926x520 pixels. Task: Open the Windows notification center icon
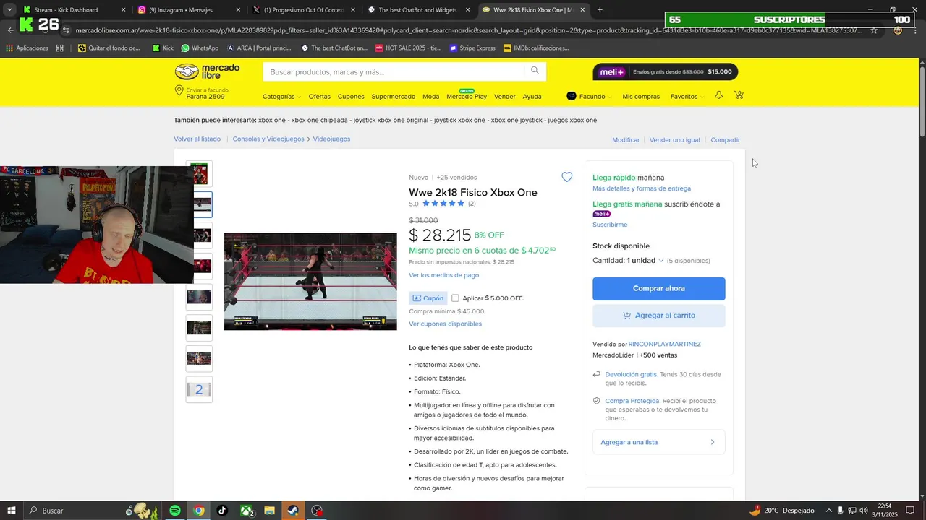pos(910,511)
